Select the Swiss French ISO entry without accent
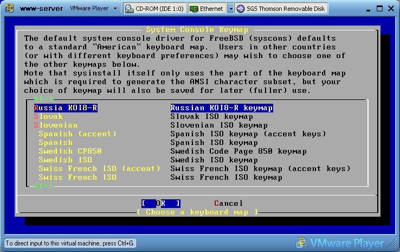Image resolution: width=400 pixels, height=252 pixels. [78, 178]
